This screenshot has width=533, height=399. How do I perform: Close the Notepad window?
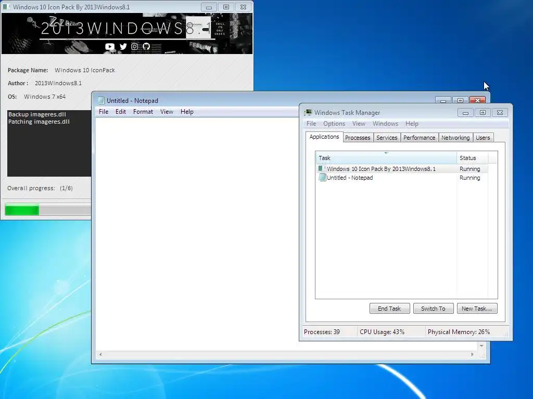click(477, 100)
